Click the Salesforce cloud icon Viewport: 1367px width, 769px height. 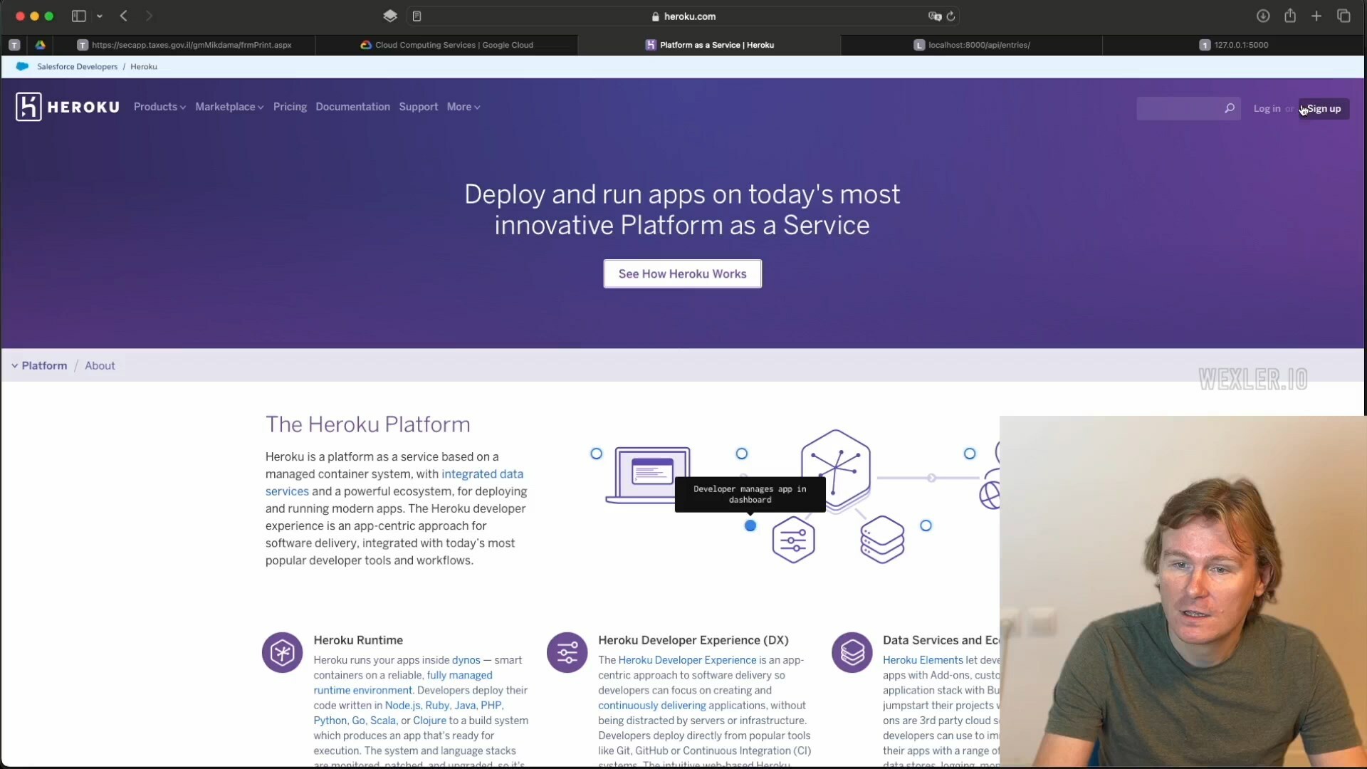22,66
